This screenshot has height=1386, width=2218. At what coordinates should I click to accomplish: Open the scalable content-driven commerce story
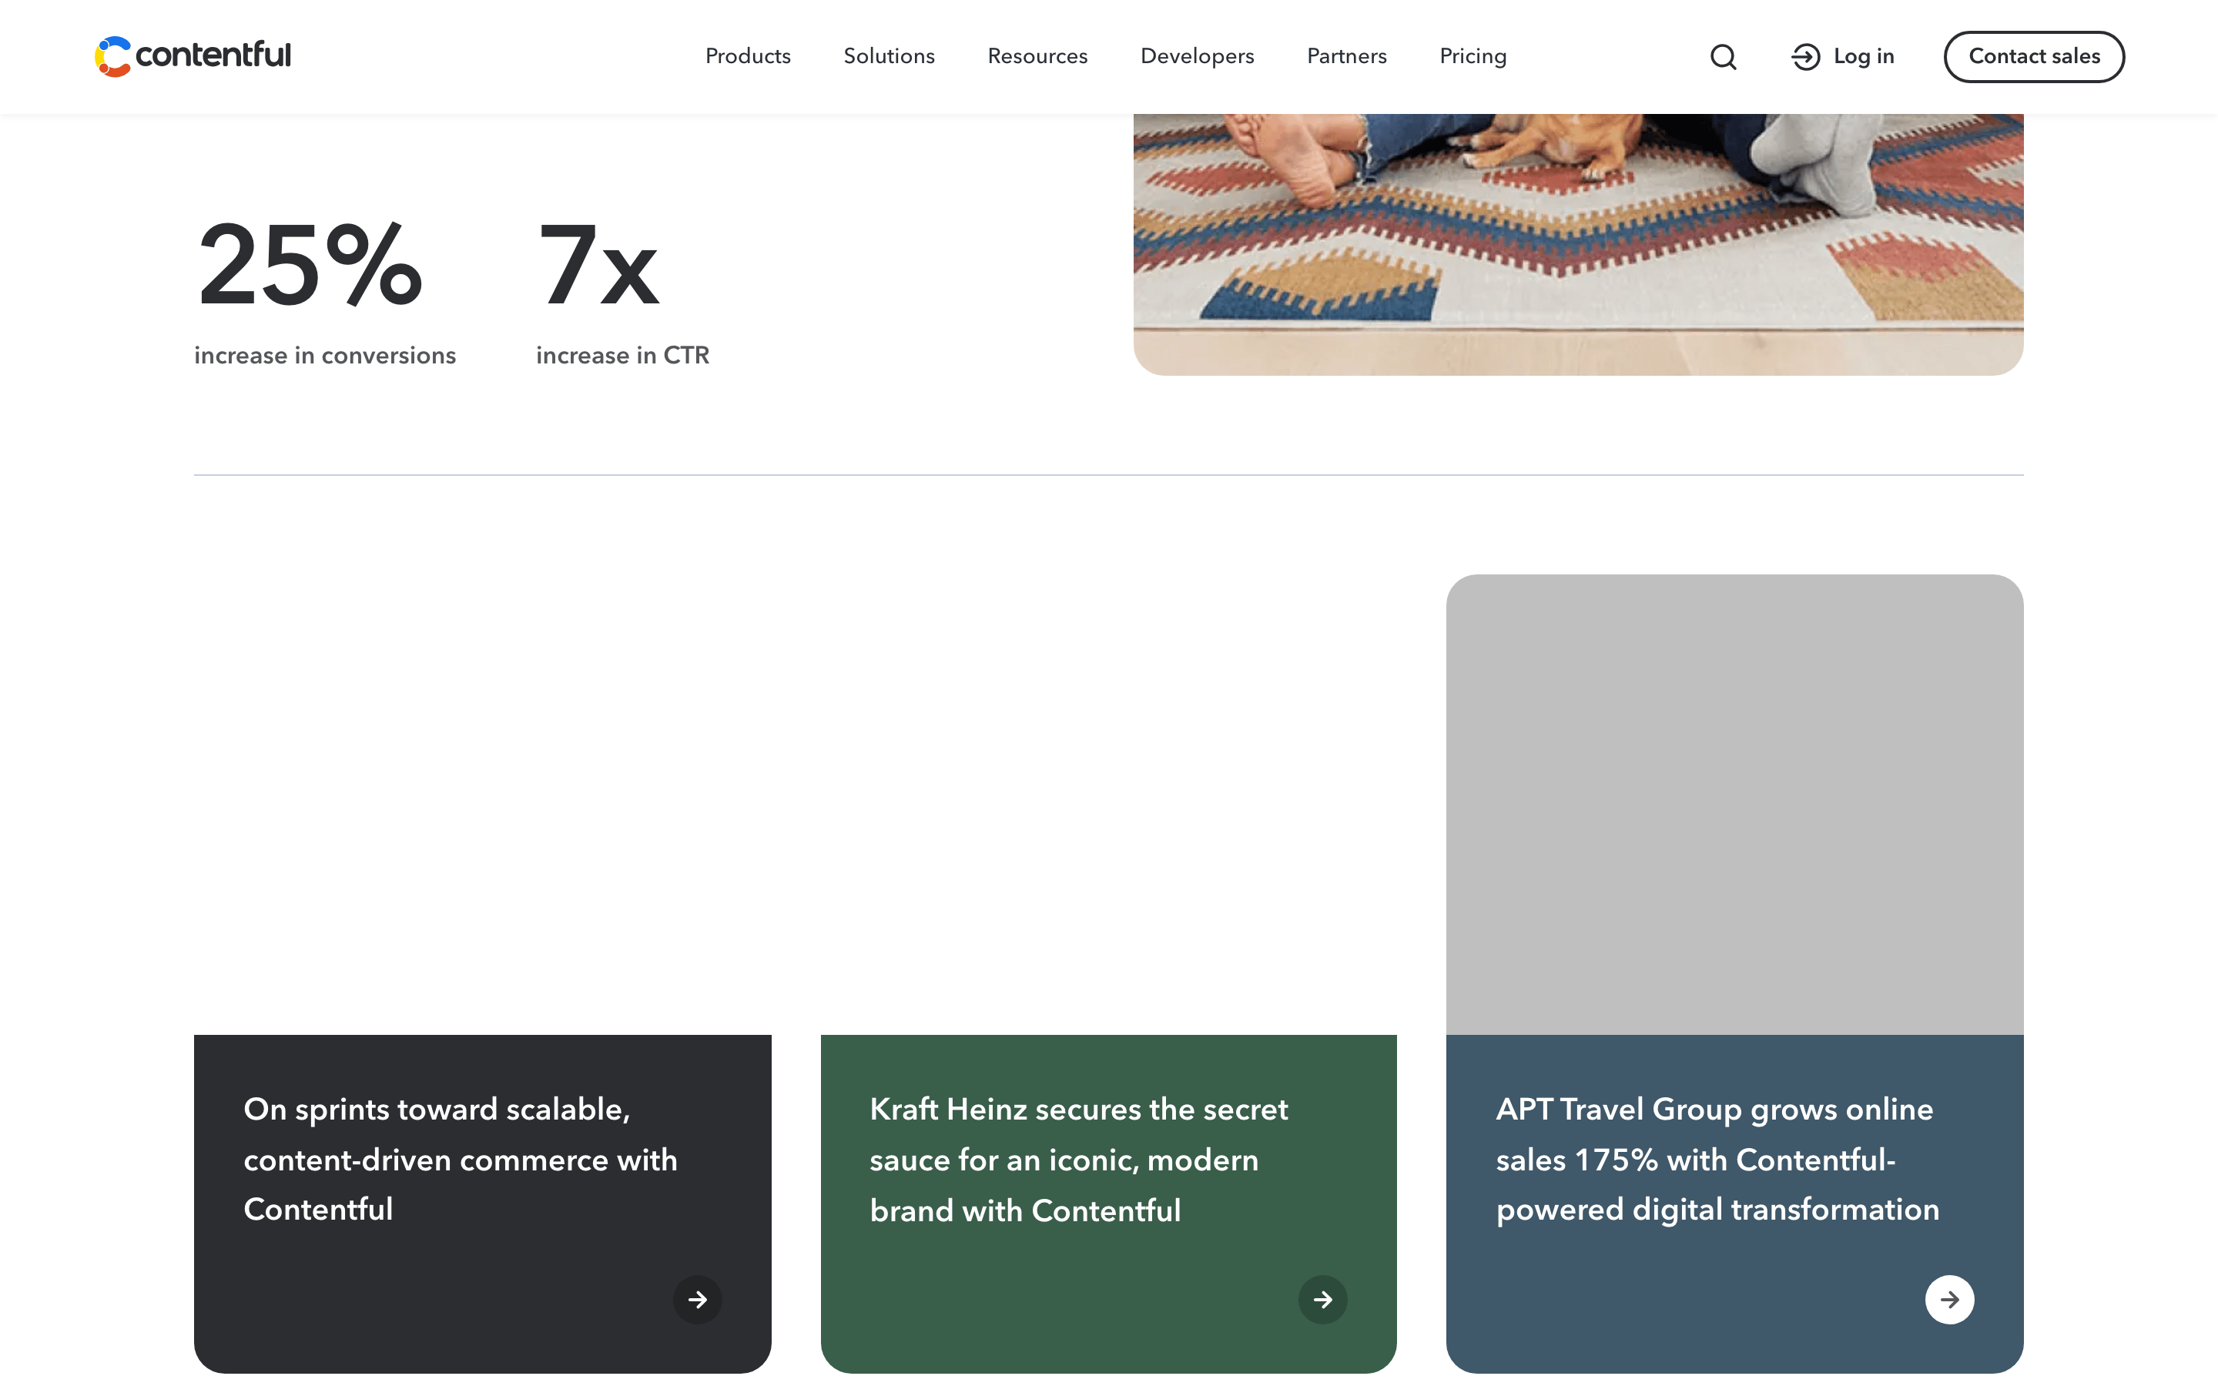click(x=460, y=1159)
